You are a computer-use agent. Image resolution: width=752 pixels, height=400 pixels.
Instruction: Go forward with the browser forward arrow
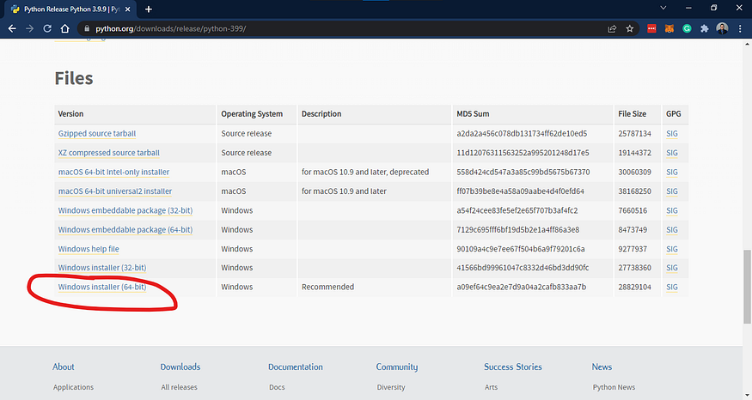[x=30, y=28]
